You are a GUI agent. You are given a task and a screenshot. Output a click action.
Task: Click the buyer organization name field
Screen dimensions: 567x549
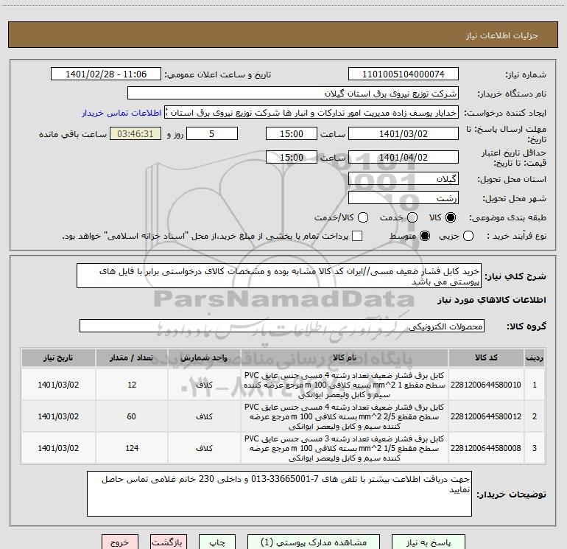[293, 94]
